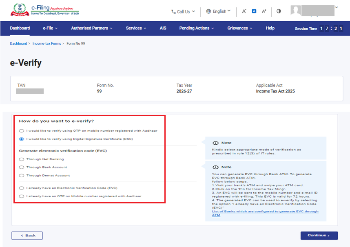Open the Help menu item
This screenshot has height=247, width=350.
click(270, 28)
